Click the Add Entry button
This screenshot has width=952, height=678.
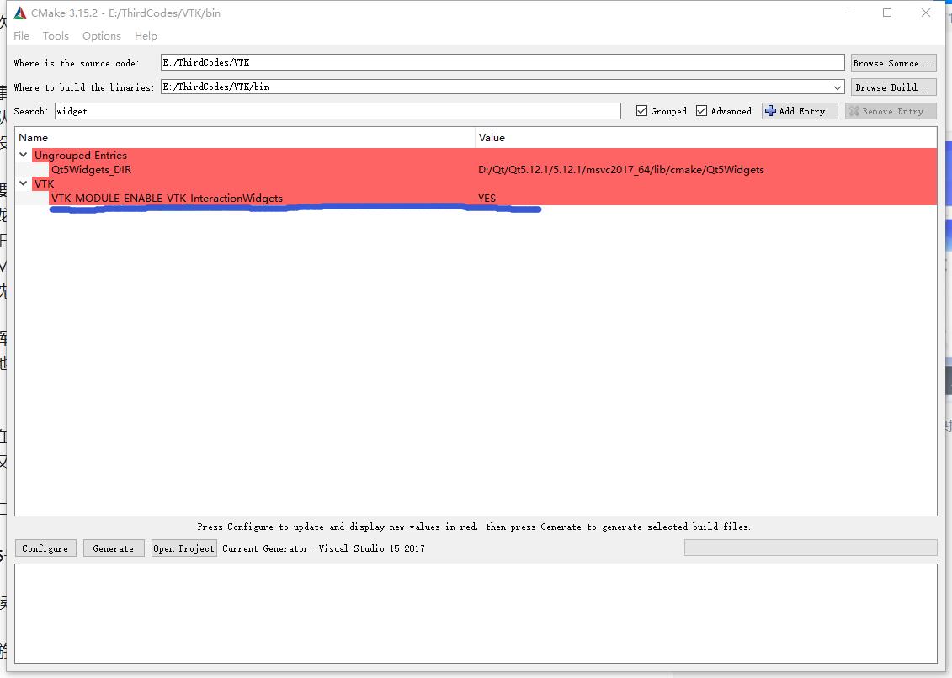tap(799, 111)
